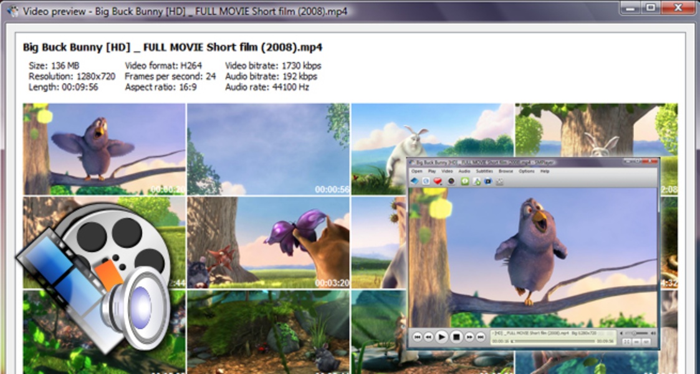
Task: Click the Play button in SMPlayer
Action: coord(441,337)
